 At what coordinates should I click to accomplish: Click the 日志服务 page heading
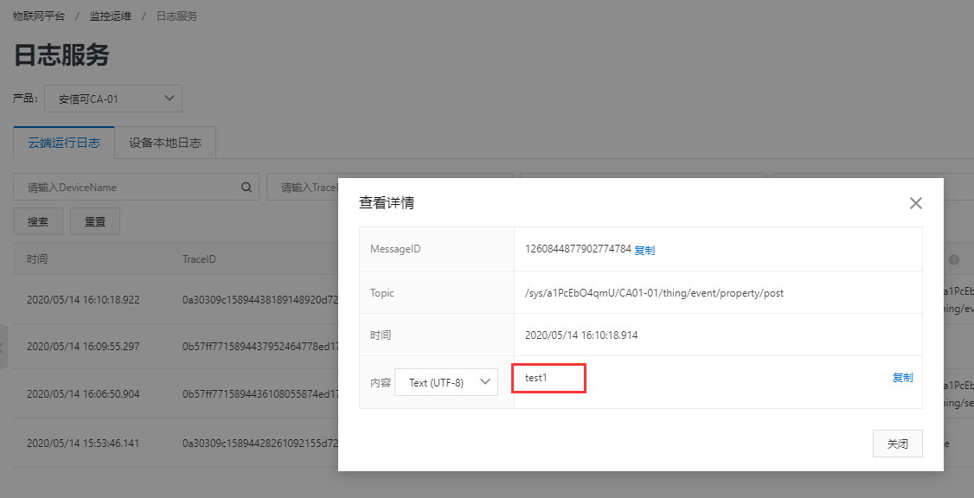tap(61, 54)
